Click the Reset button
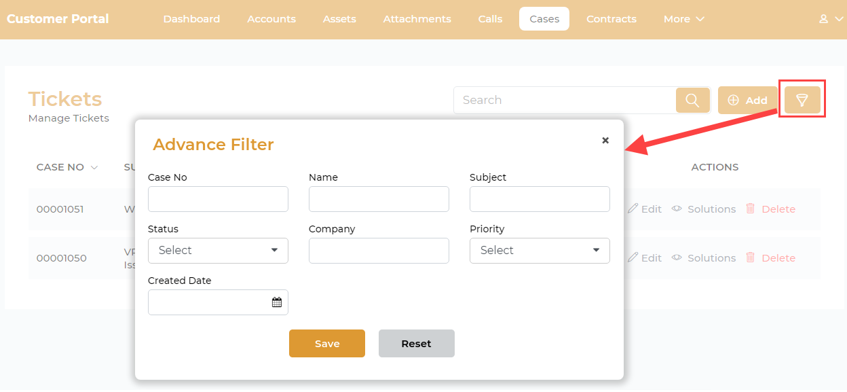Viewport: 847px width, 392px height. [x=416, y=344]
